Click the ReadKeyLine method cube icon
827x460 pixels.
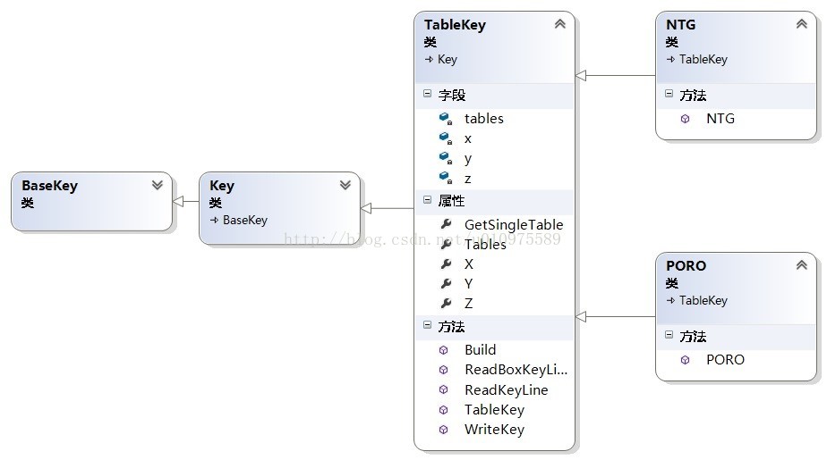point(444,389)
